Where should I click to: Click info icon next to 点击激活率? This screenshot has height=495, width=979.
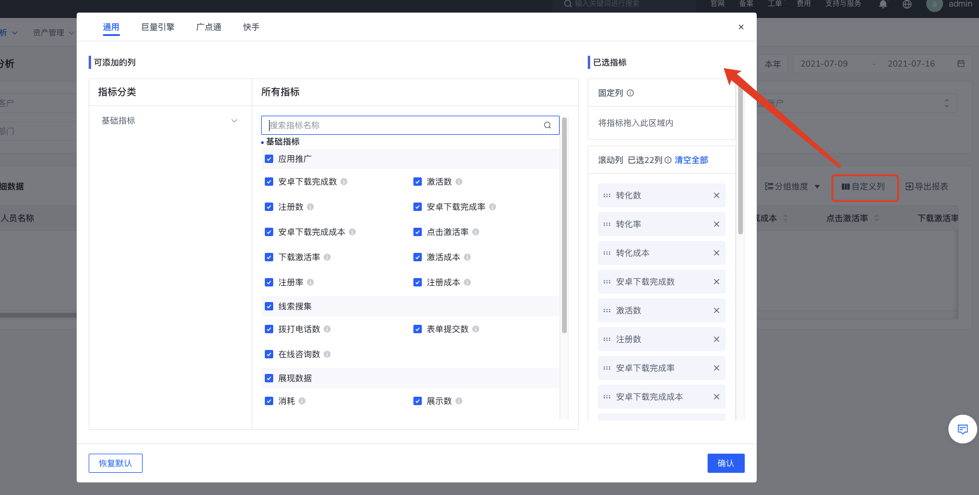pos(476,232)
